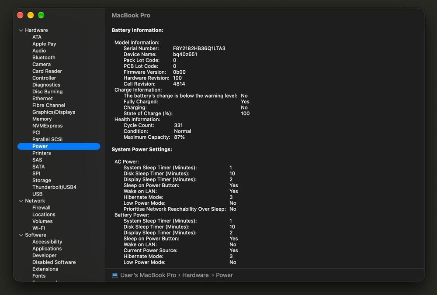Open Card Reader details

47,71
